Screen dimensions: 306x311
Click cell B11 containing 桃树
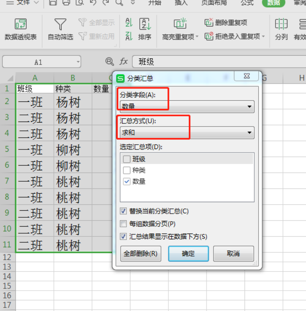[x=73, y=244]
